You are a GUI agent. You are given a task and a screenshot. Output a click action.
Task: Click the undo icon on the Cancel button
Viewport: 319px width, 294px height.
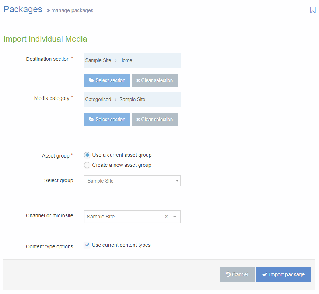228,274
